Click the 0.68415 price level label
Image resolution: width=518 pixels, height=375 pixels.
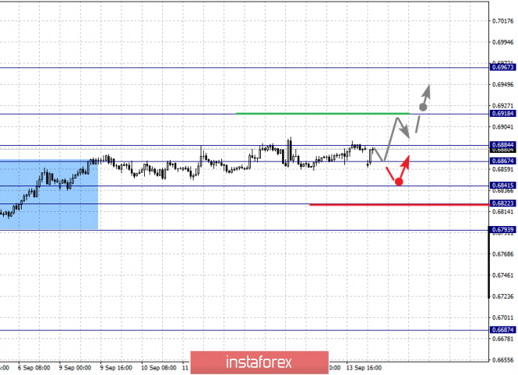[x=502, y=186]
